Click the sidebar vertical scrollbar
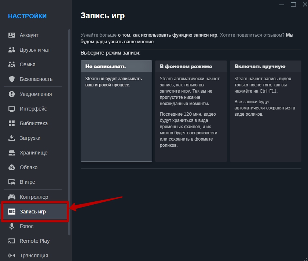The height and width of the screenshot is (261, 308). (x=69, y=132)
